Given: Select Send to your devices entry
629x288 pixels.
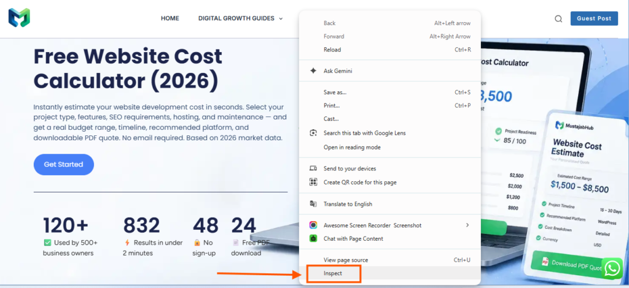Looking at the screenshot, I should (x=390, y=169).
